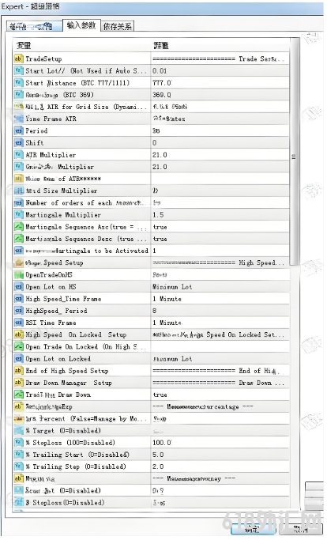Click the 确定 button
Screen dimensions: 327x540
click(252, 529)
